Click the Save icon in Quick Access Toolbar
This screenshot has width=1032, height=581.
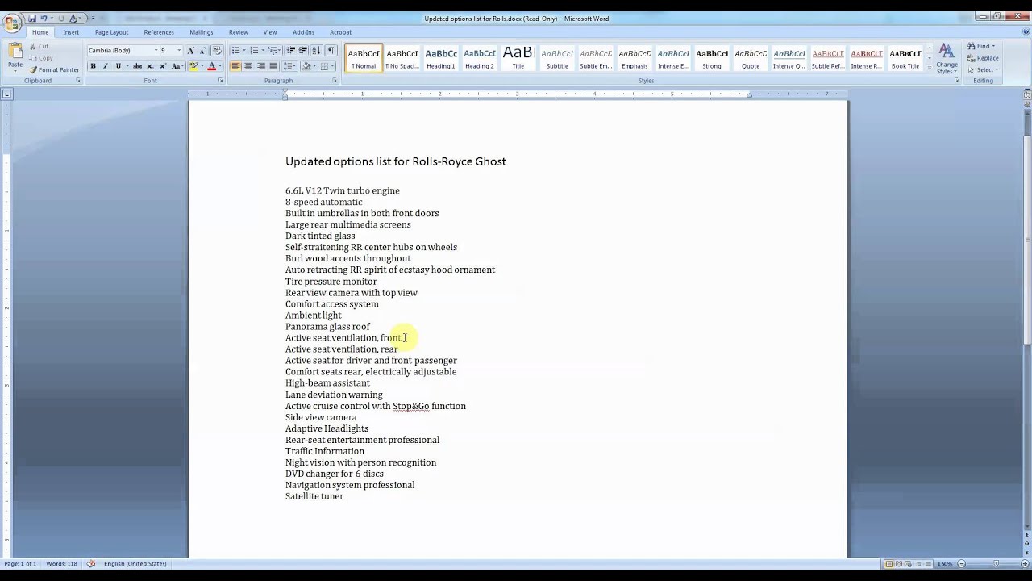tap(32, 18)
